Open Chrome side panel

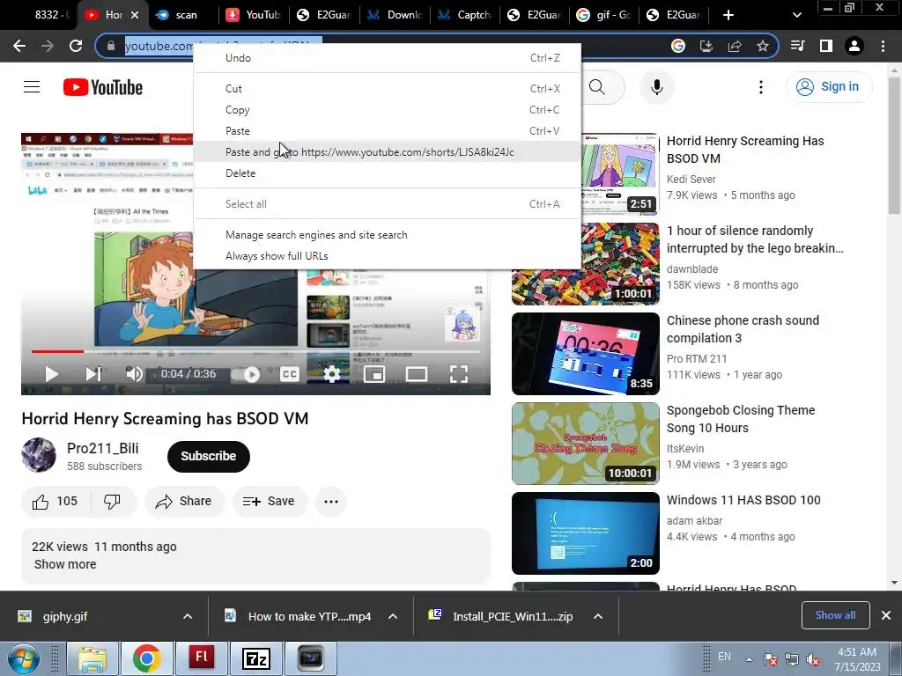tap(826, 46)
